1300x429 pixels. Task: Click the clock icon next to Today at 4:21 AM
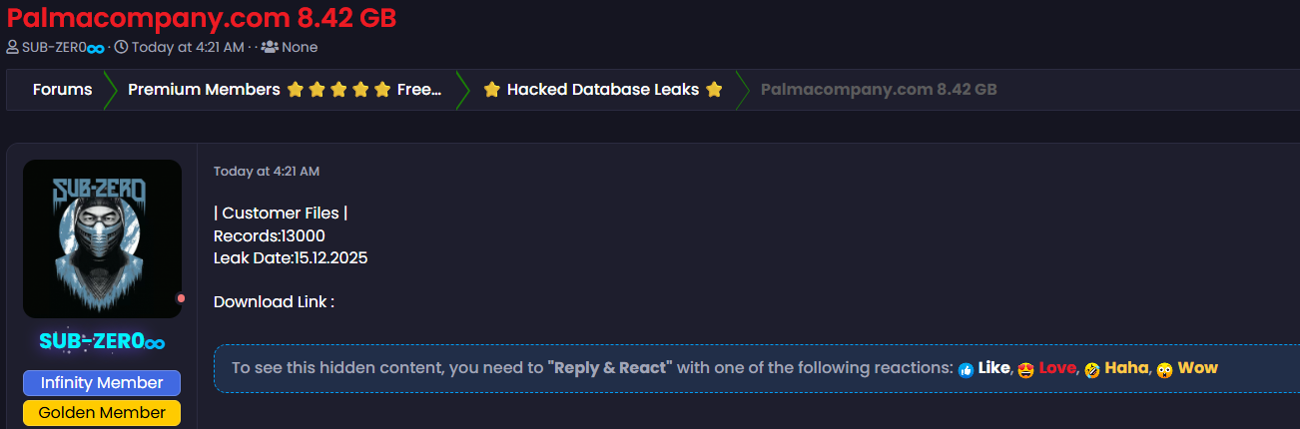pyautogui.click(x=121, y=47)
